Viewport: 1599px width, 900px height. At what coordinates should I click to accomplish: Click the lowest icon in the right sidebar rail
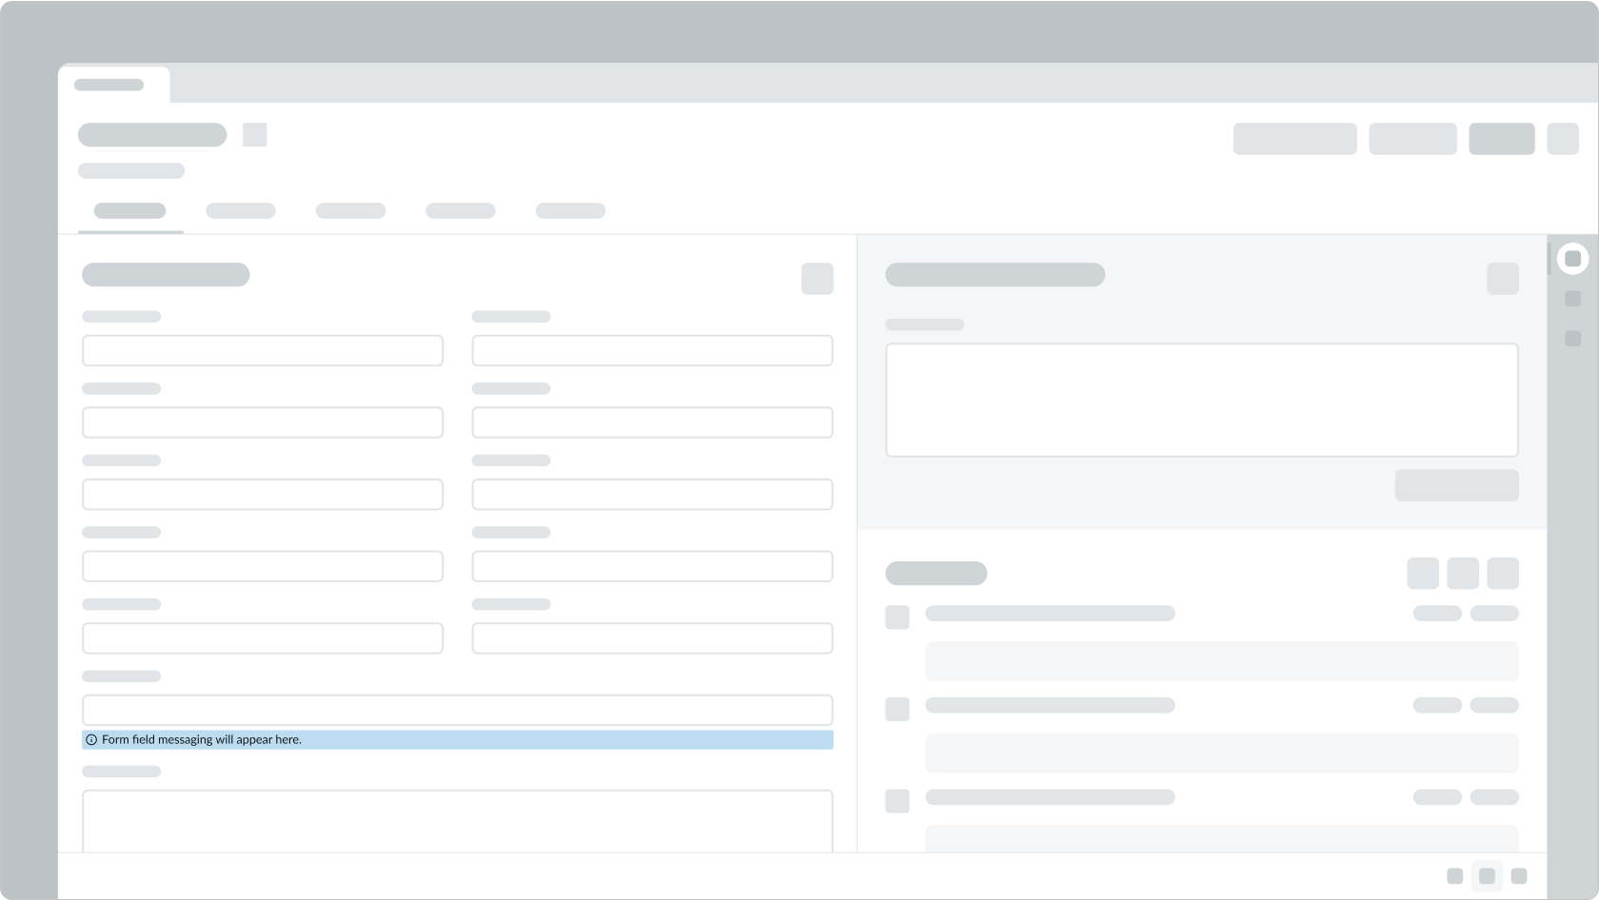[1572, 339]
